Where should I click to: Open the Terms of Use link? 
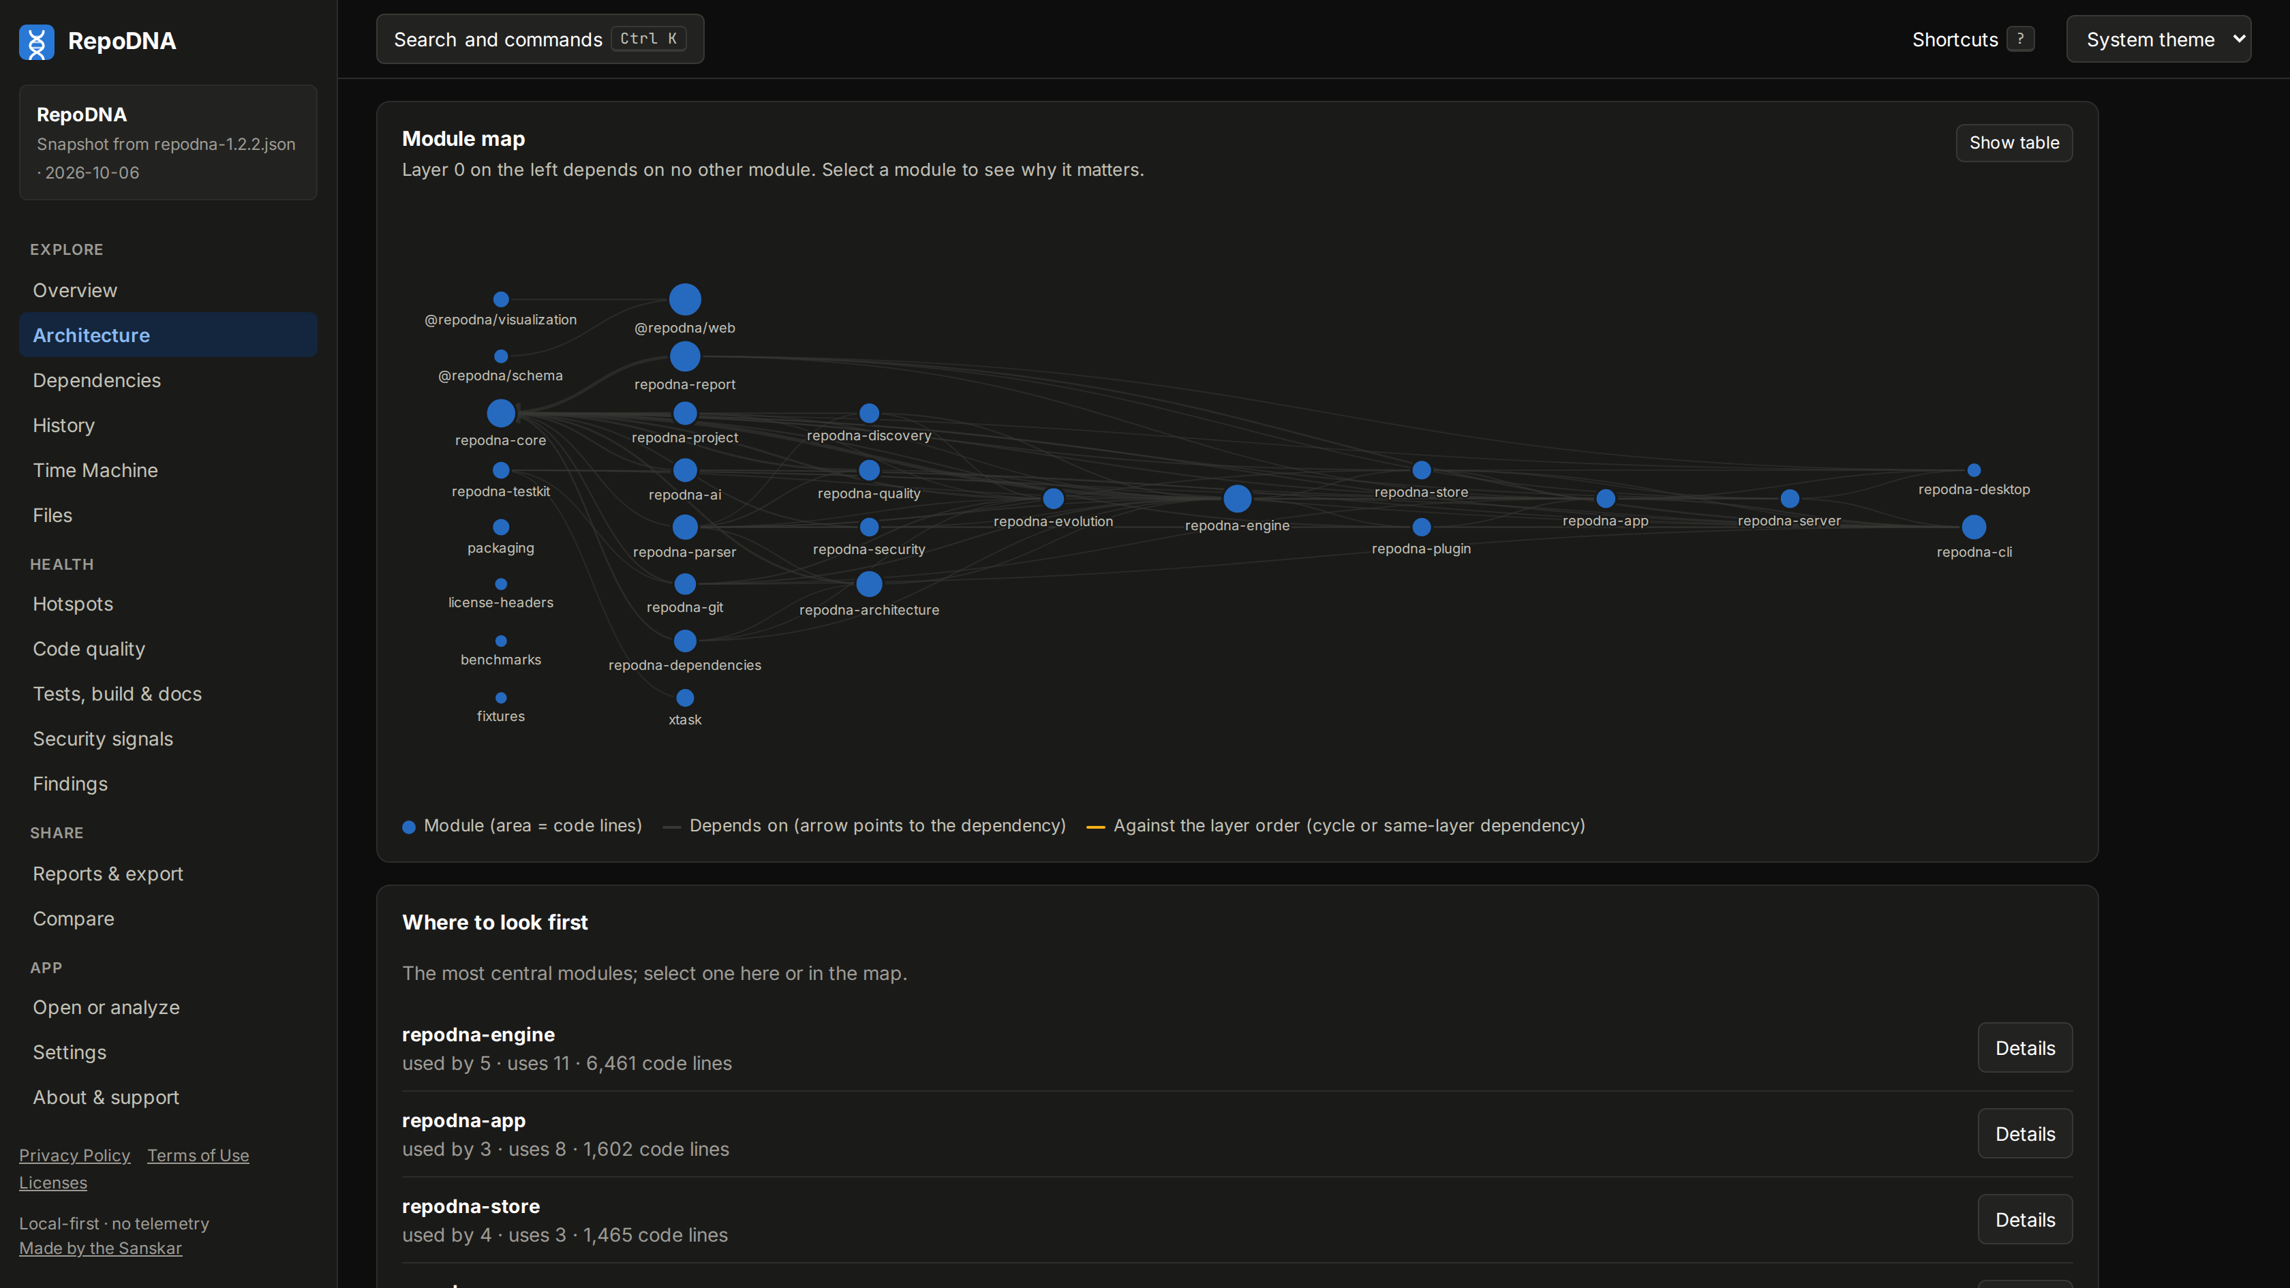pos(198,1156)
